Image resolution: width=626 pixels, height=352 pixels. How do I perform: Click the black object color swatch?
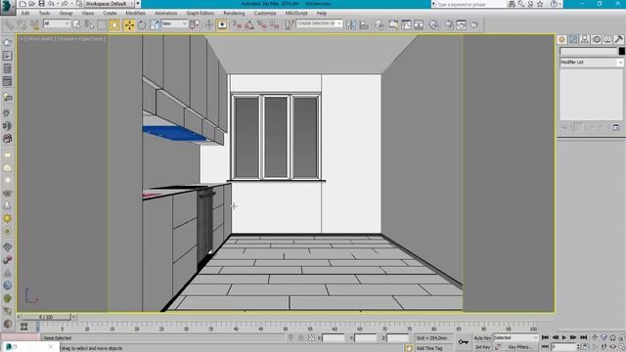(x=621, y=51)
